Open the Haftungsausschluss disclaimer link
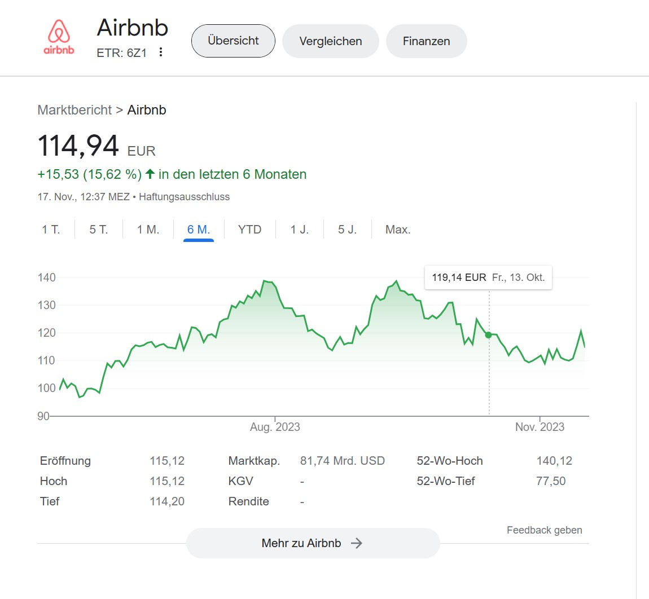The height and width of the screenshot is (599, 649). click(x=184, y=197)
